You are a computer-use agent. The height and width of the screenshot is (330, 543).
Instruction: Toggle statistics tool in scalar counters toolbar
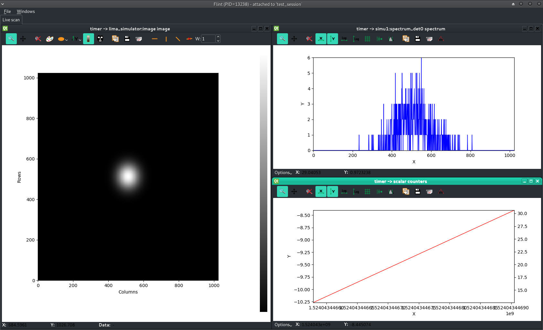[x=391, y=191]
